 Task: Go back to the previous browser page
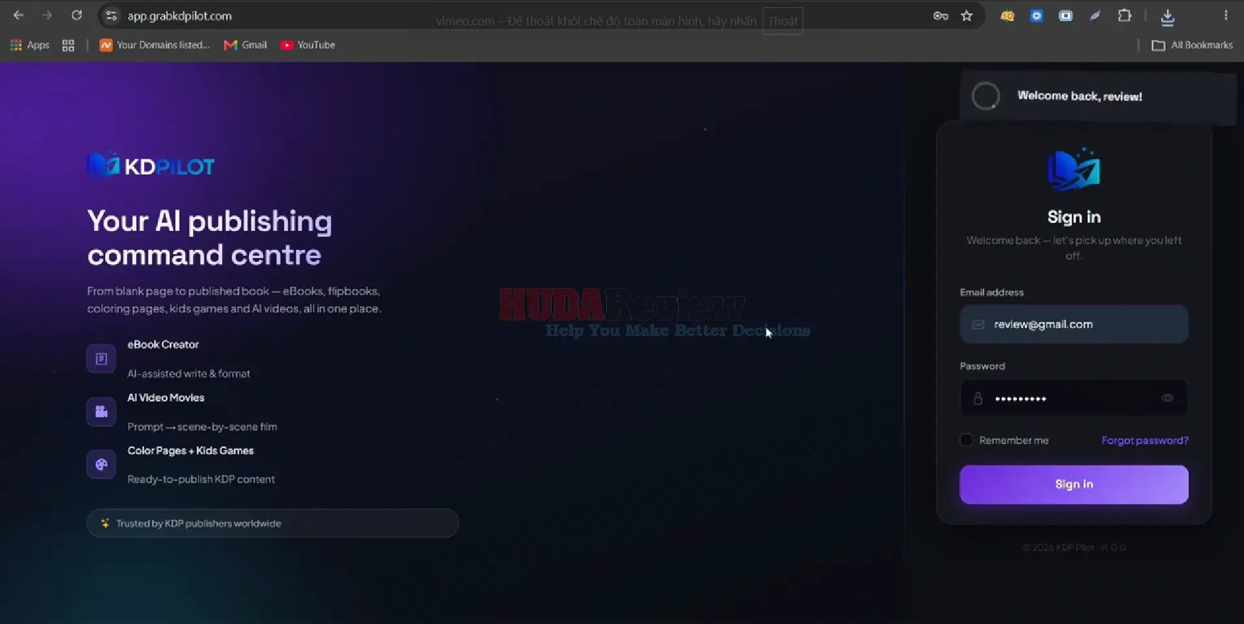[x=18, y=15]
